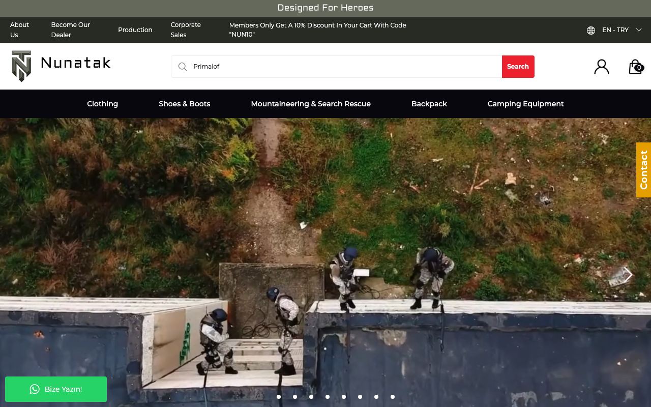Open the EN - TRY language selector
This screenshot has width=651, height=407.
tap(615, 30)
